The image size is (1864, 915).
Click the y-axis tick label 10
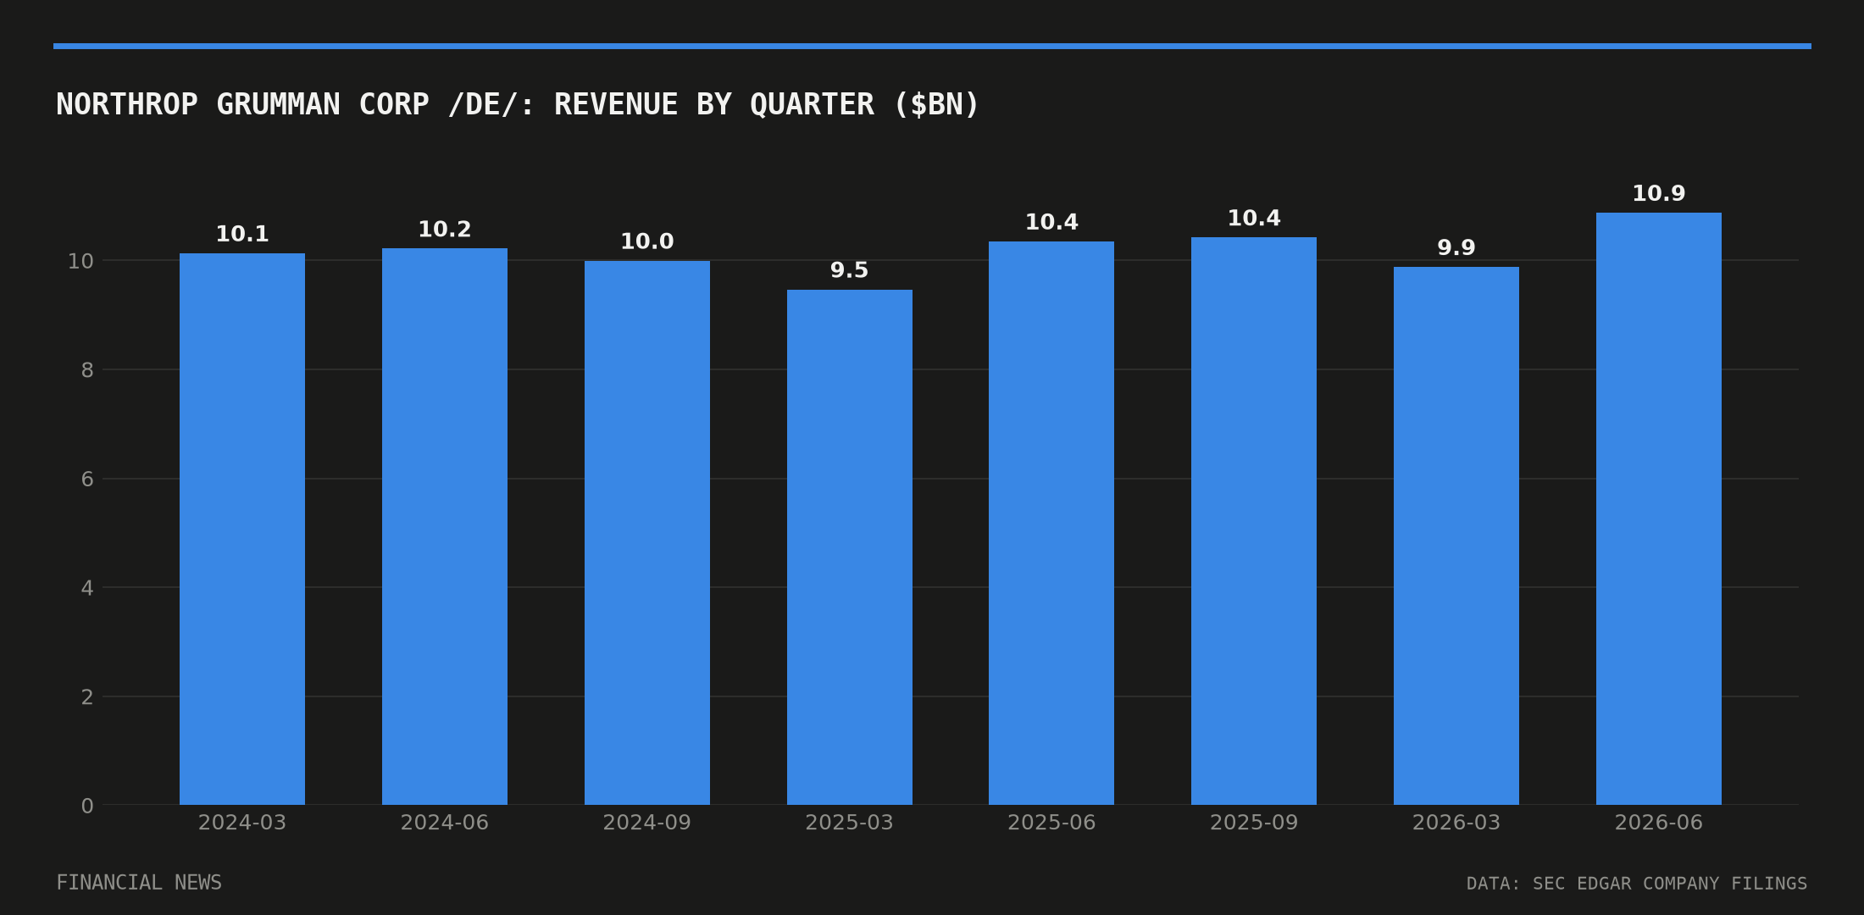click(80, 261)
